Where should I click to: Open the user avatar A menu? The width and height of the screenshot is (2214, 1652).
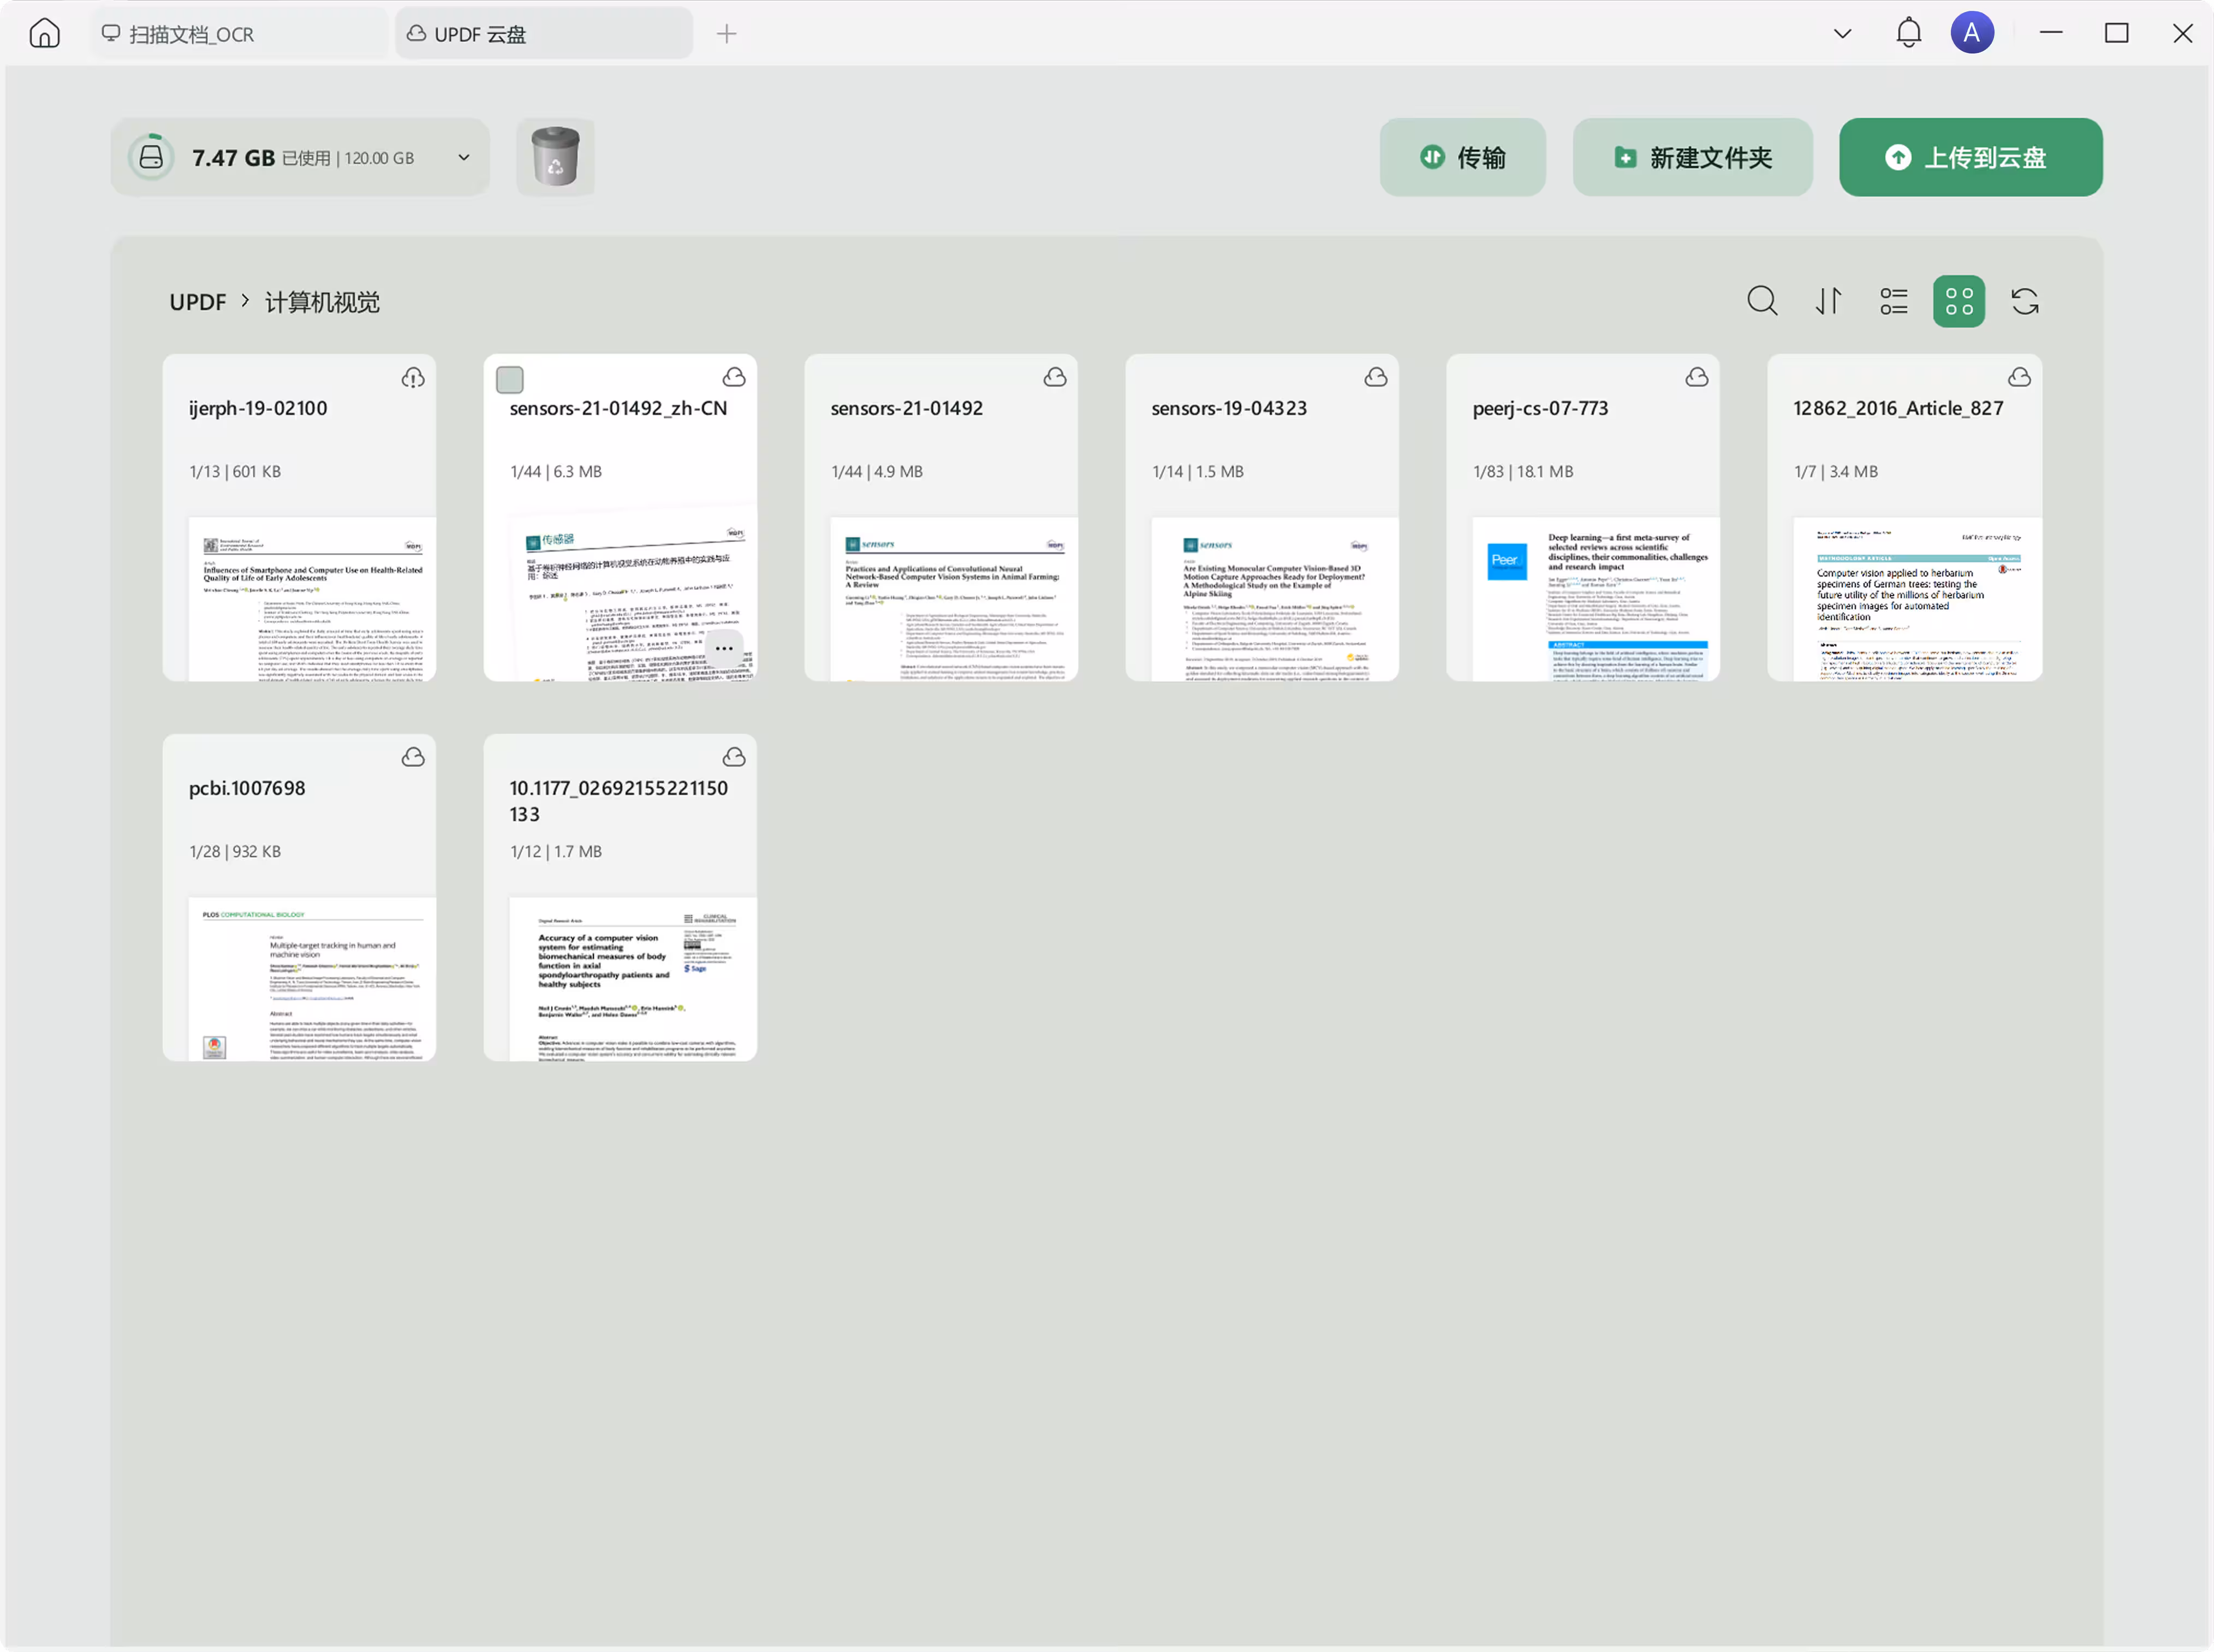(1972, 33)
